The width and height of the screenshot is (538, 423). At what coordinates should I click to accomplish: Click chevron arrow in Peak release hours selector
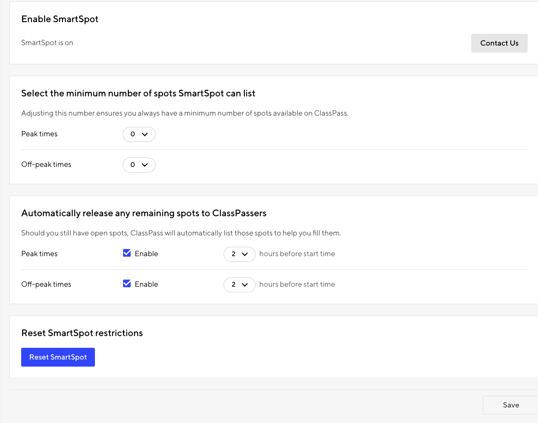coord(245,254)
